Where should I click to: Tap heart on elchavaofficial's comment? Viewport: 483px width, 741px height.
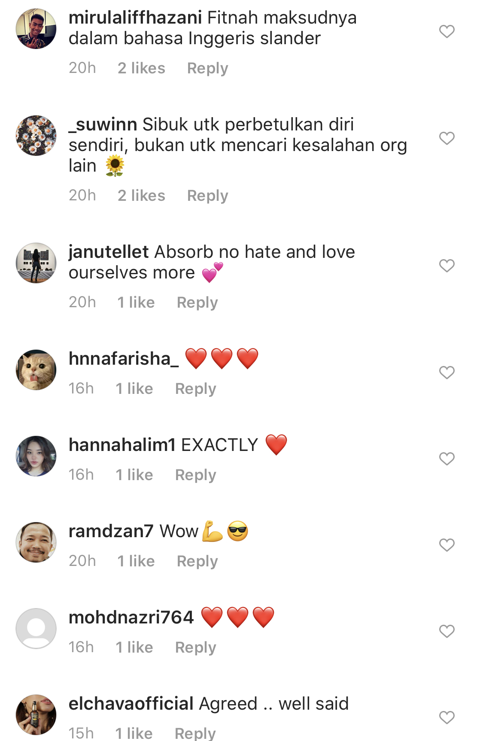pos(447,717)
